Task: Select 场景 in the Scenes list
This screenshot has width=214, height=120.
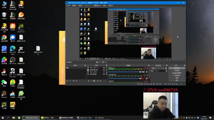Action: tap(76, 68)
